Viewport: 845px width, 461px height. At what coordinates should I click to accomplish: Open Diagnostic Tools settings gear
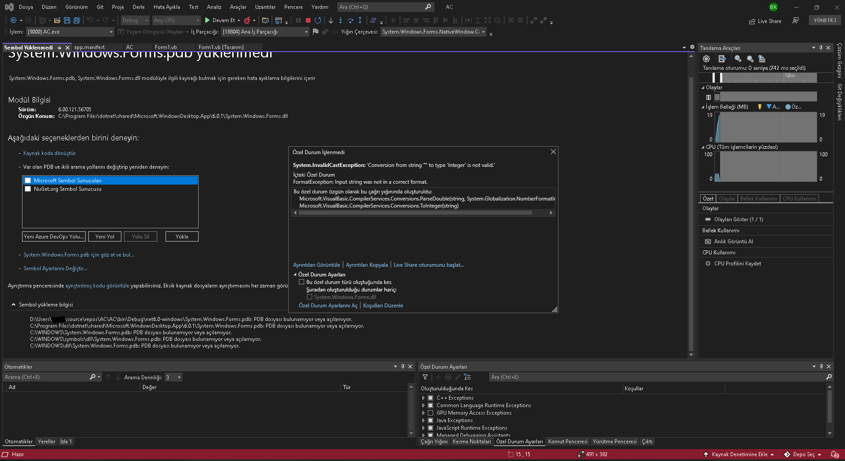706,59
